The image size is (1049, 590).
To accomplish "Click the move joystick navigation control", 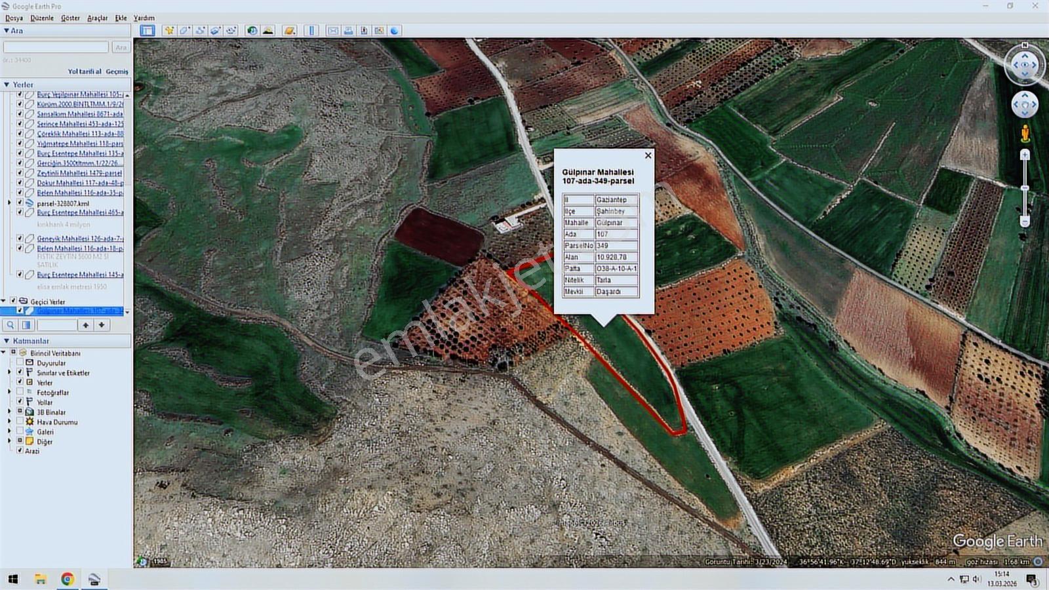I will [1025, 104].
